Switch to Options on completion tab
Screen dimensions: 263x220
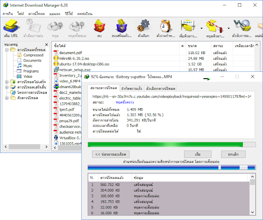tap(161, 88)
